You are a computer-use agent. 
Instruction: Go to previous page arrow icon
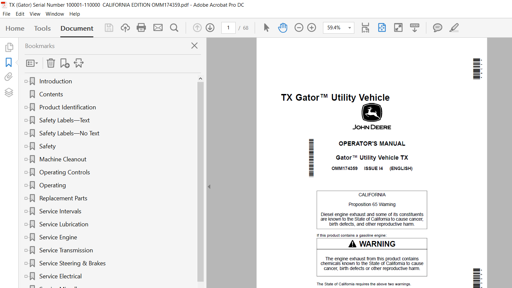[197, 28]
